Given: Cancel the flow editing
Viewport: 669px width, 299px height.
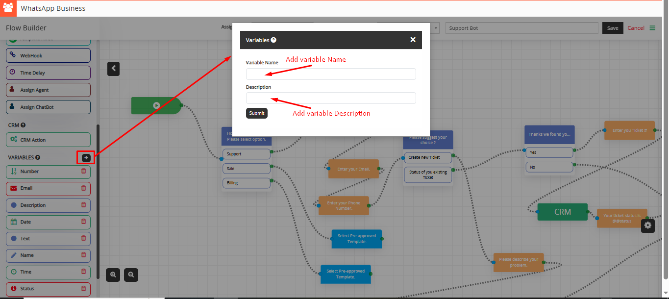Looking at the screenshot, I should point(636,28).
